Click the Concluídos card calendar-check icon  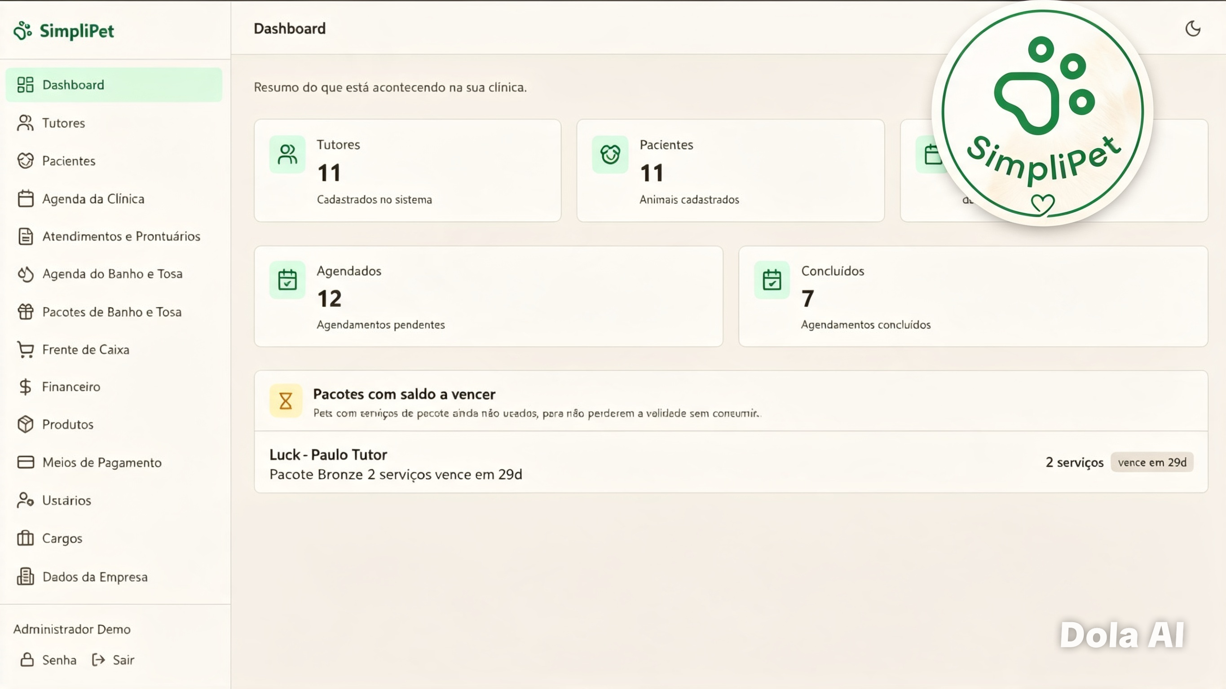(772, 280)
